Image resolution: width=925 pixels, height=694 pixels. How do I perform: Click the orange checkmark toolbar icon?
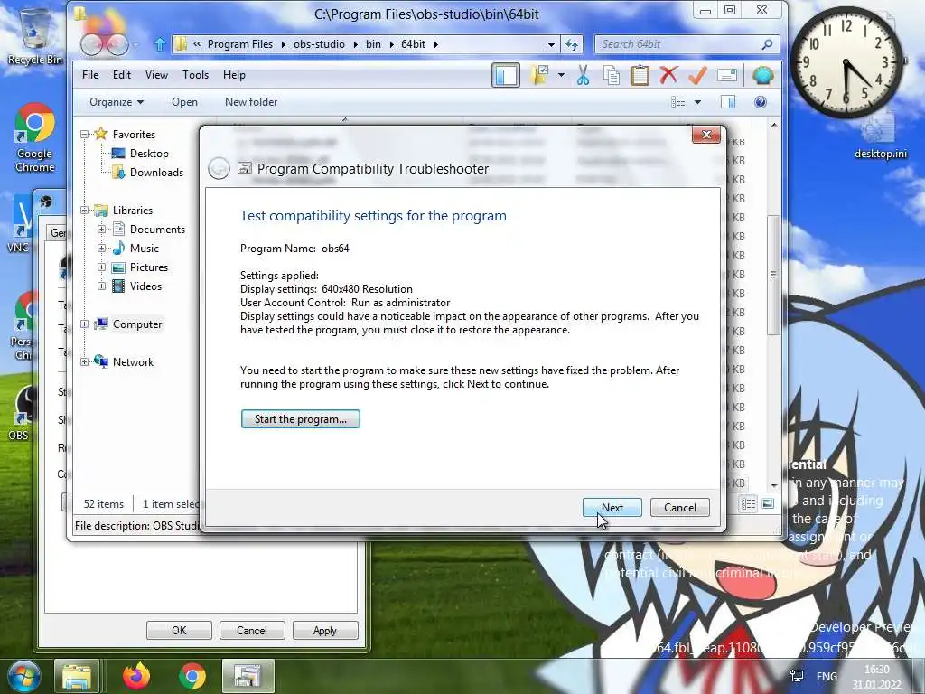click(697, 76)
